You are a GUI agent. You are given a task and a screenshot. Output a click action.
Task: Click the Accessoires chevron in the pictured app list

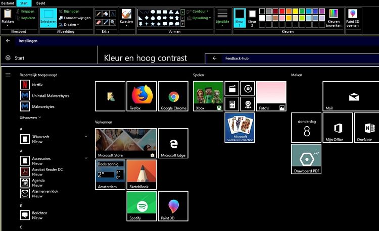point(86,158)
